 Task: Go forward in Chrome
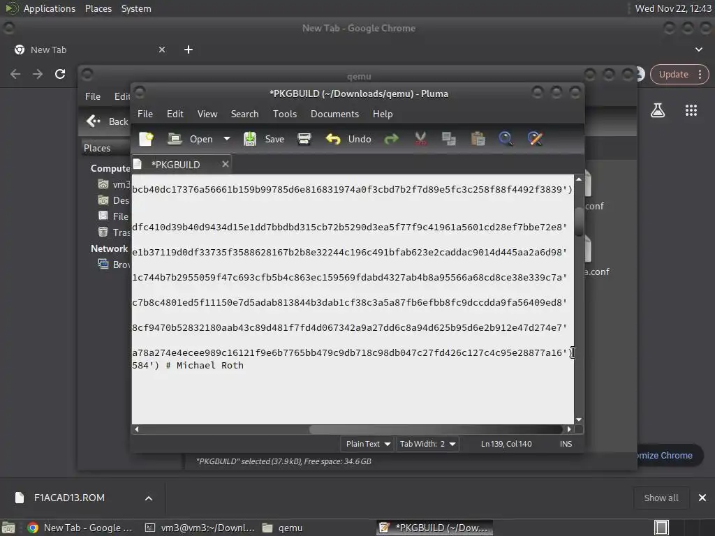pyautogui.click(x=38, y=74)
